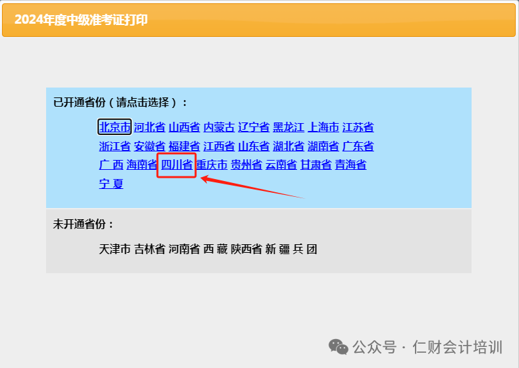
Task: Click the 内蒙古 link
Action: (x=219, y=127)
